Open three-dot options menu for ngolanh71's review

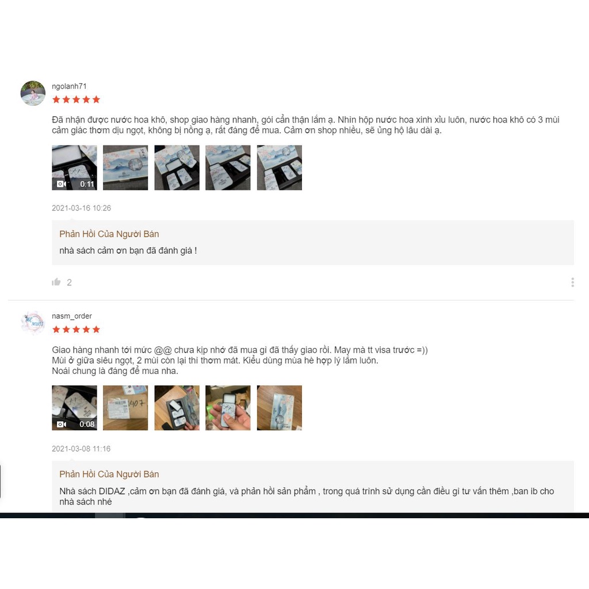pos(572,282)
